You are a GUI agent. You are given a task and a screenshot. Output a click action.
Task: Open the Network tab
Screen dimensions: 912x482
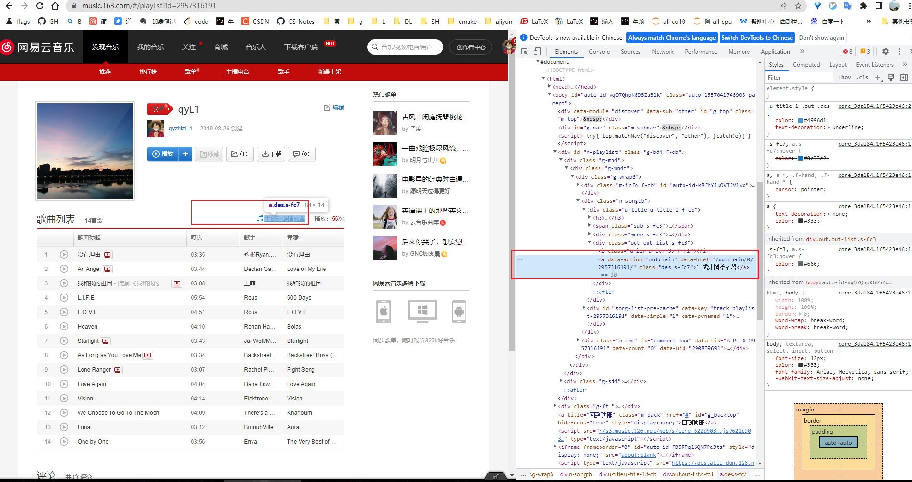click(663, 51)
